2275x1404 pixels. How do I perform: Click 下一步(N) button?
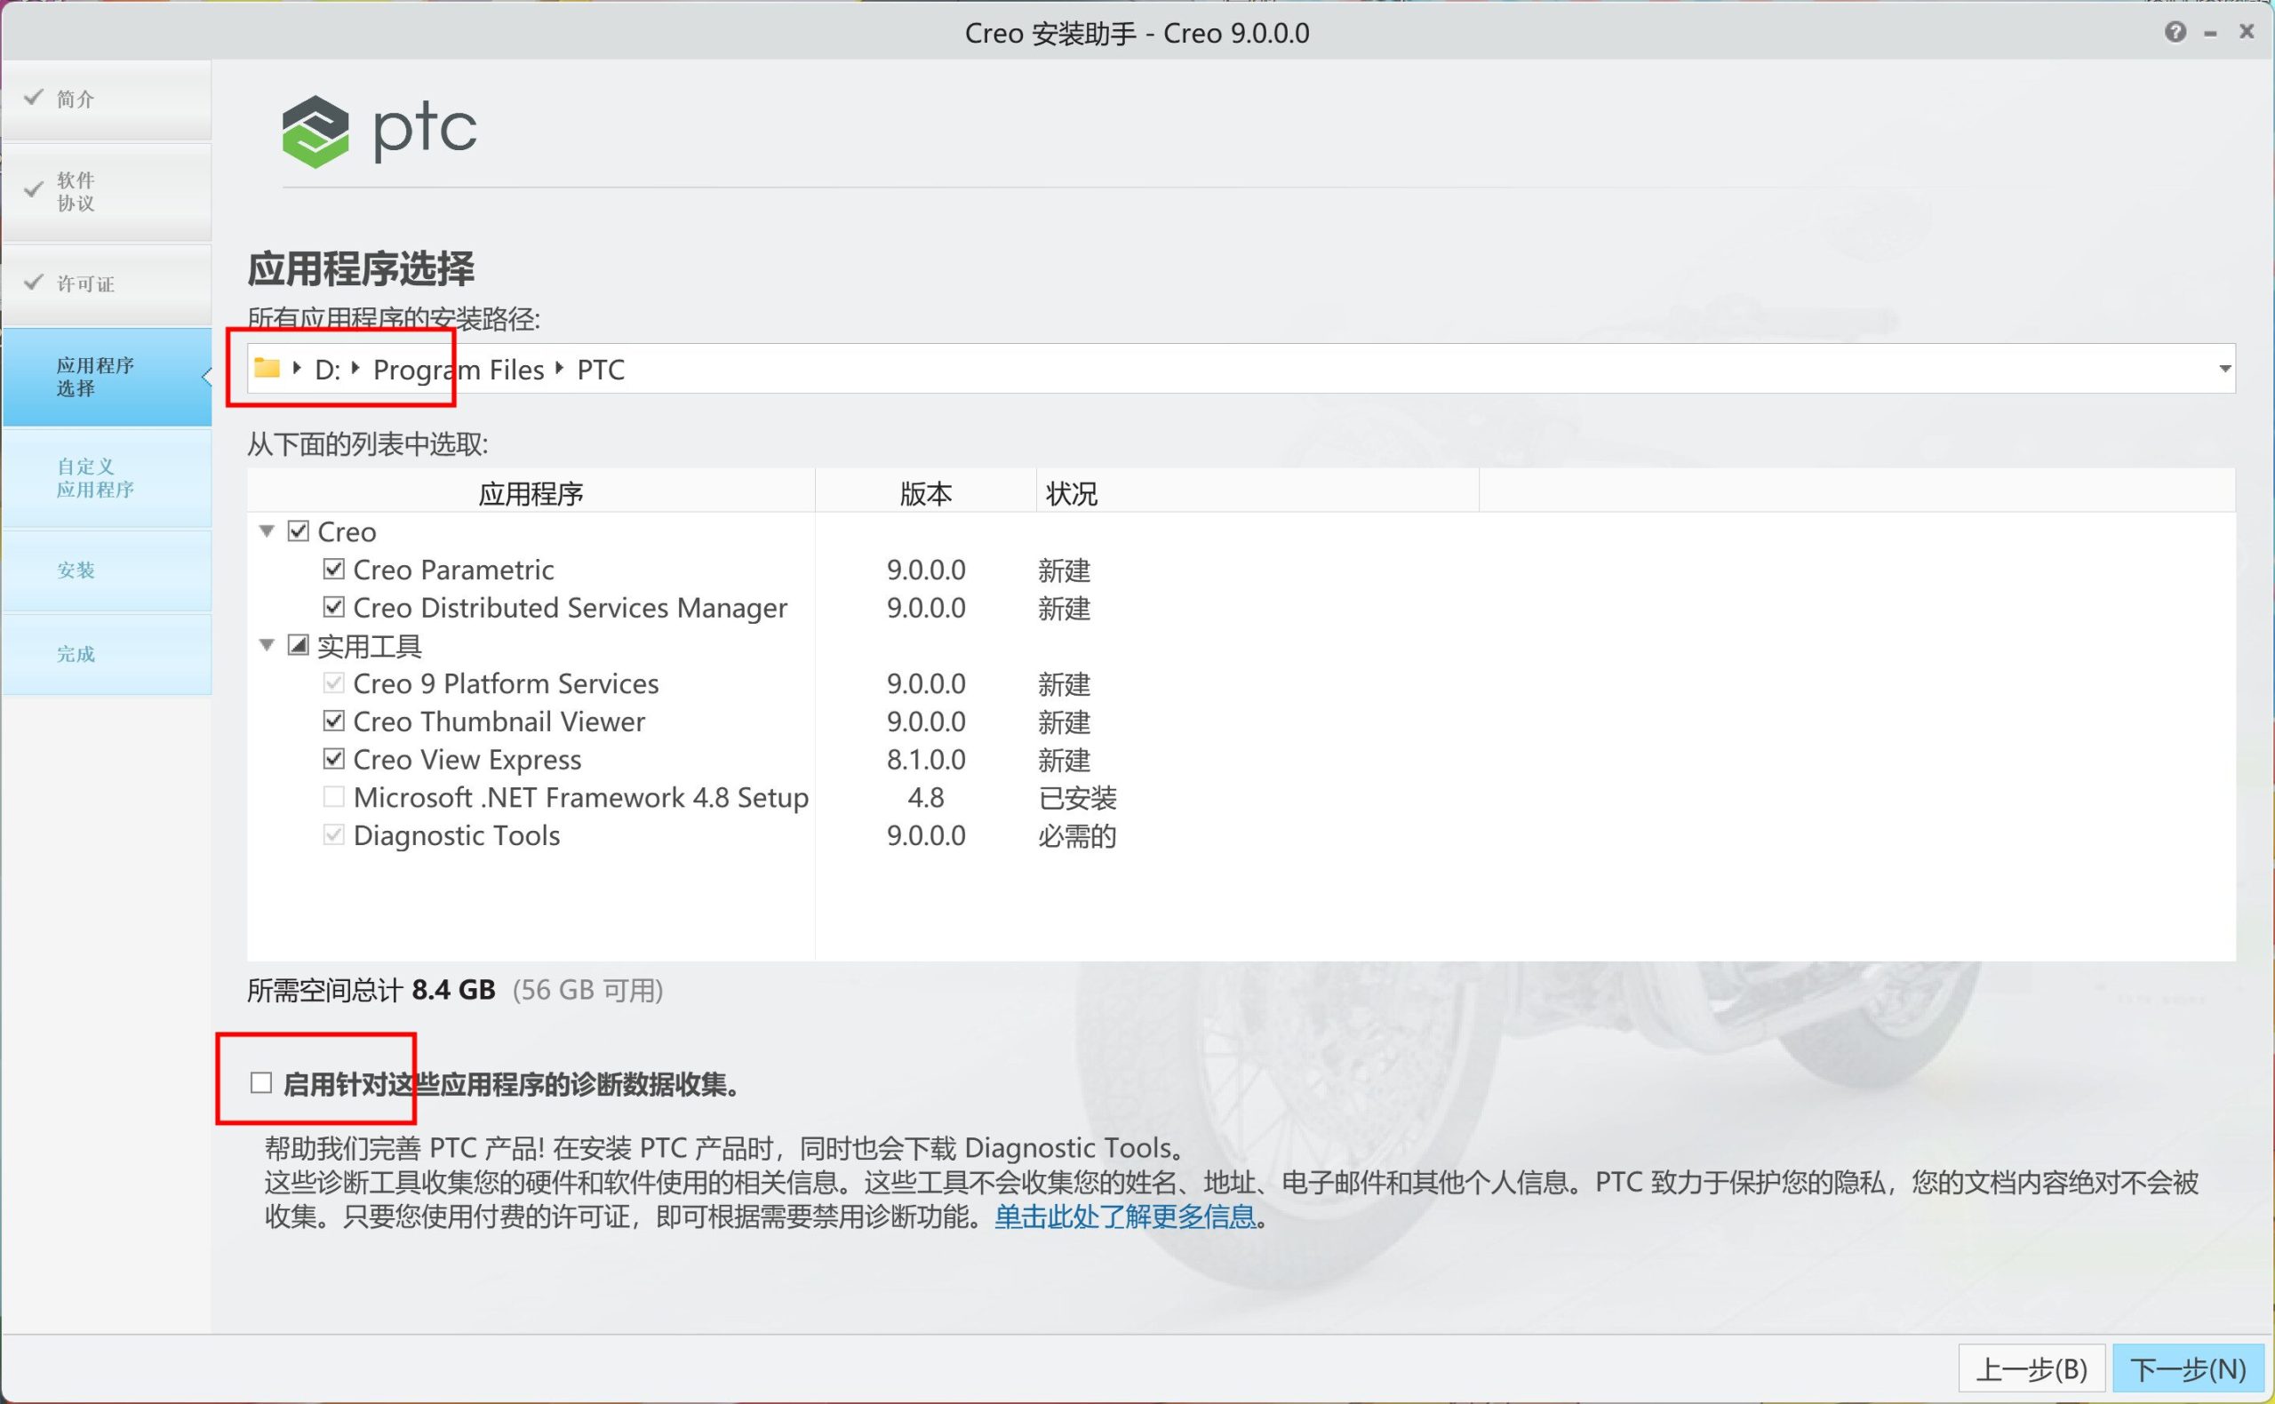(2188, 1368)
